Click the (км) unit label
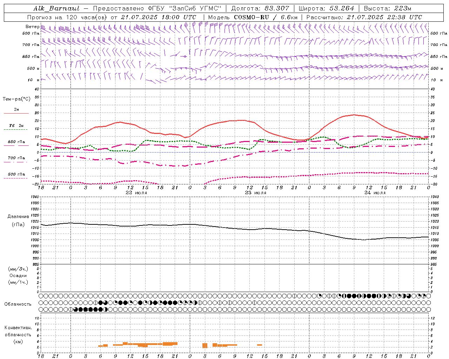Screen dimensions: 449x359 [x=18, y=341]
